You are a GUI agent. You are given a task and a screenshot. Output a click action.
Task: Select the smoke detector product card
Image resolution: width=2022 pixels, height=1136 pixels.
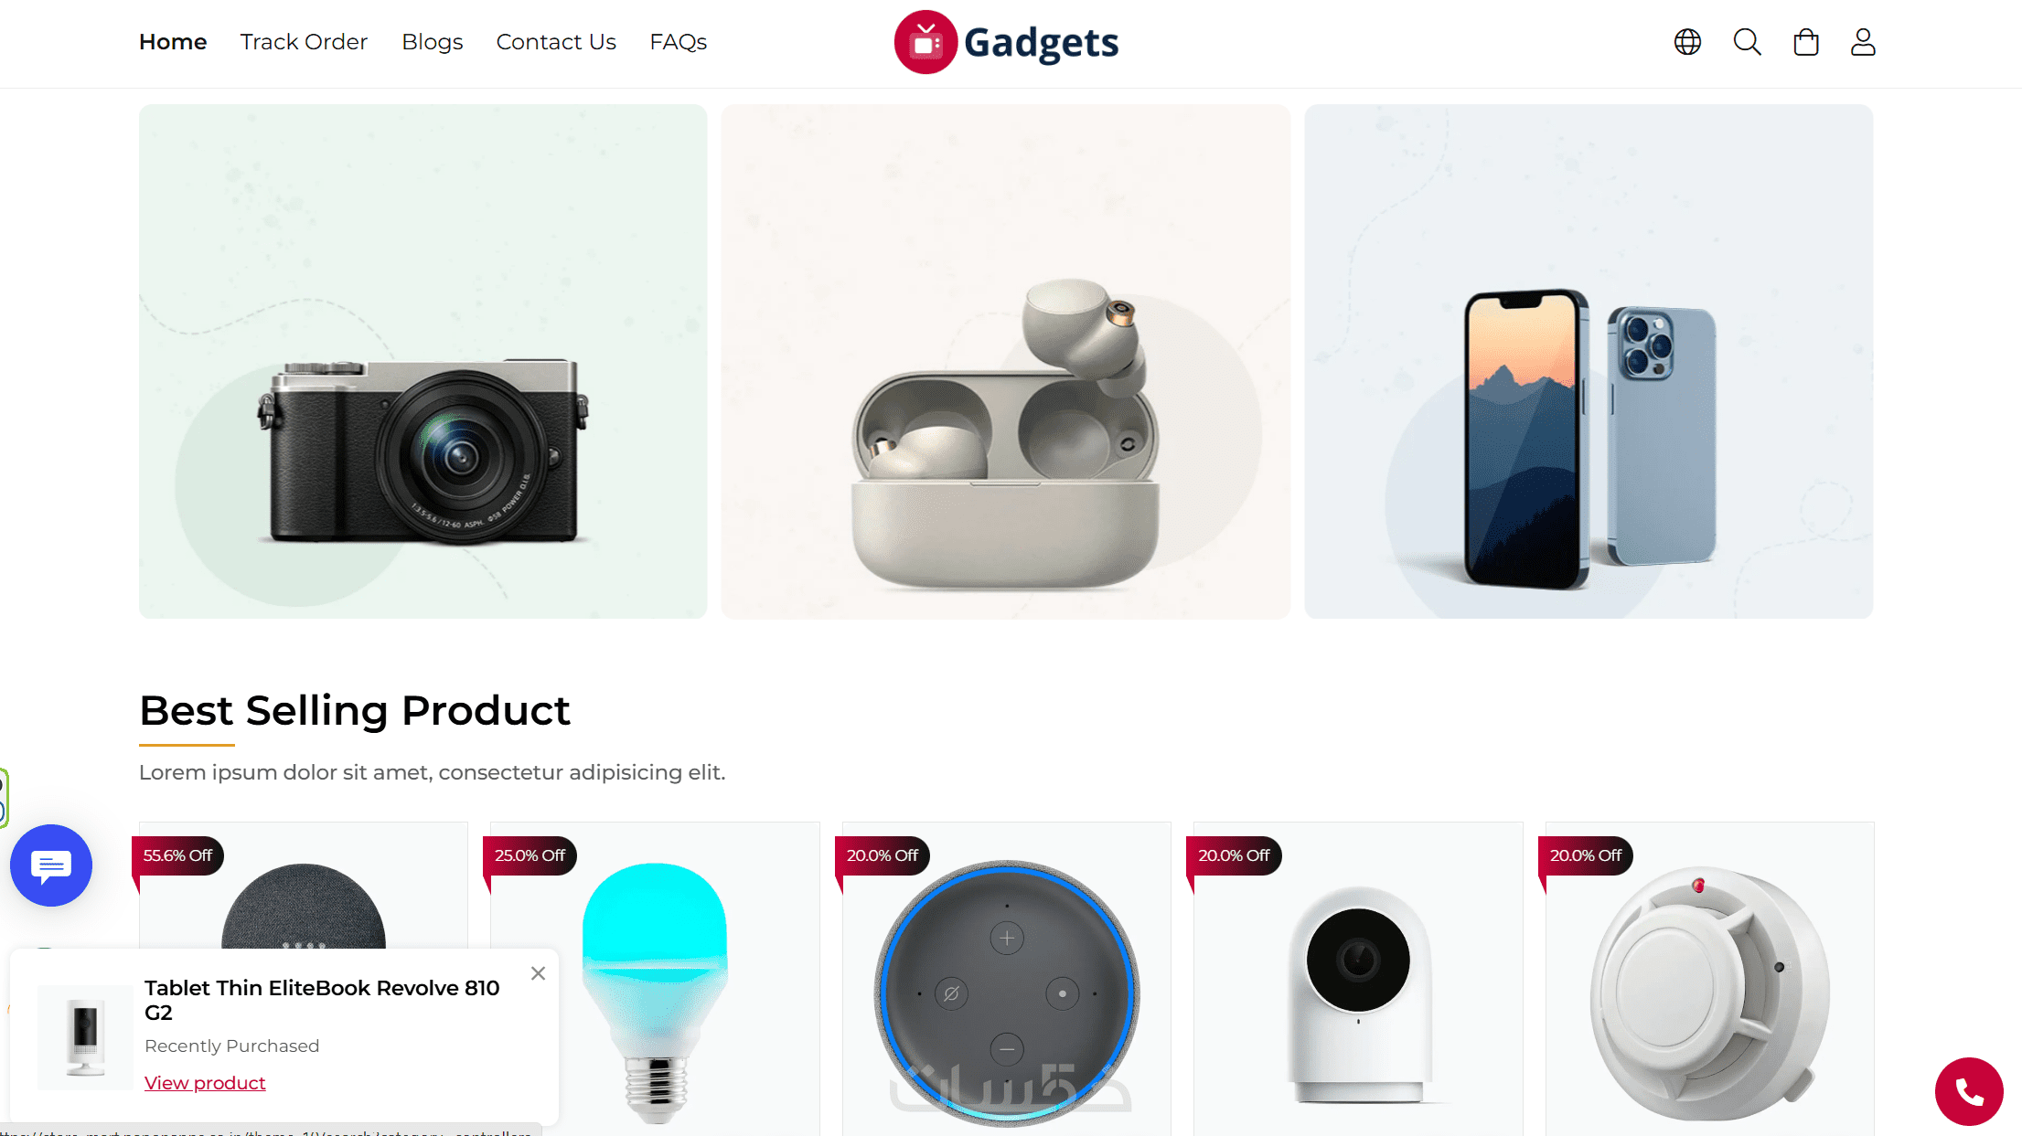click(1709, 980)
